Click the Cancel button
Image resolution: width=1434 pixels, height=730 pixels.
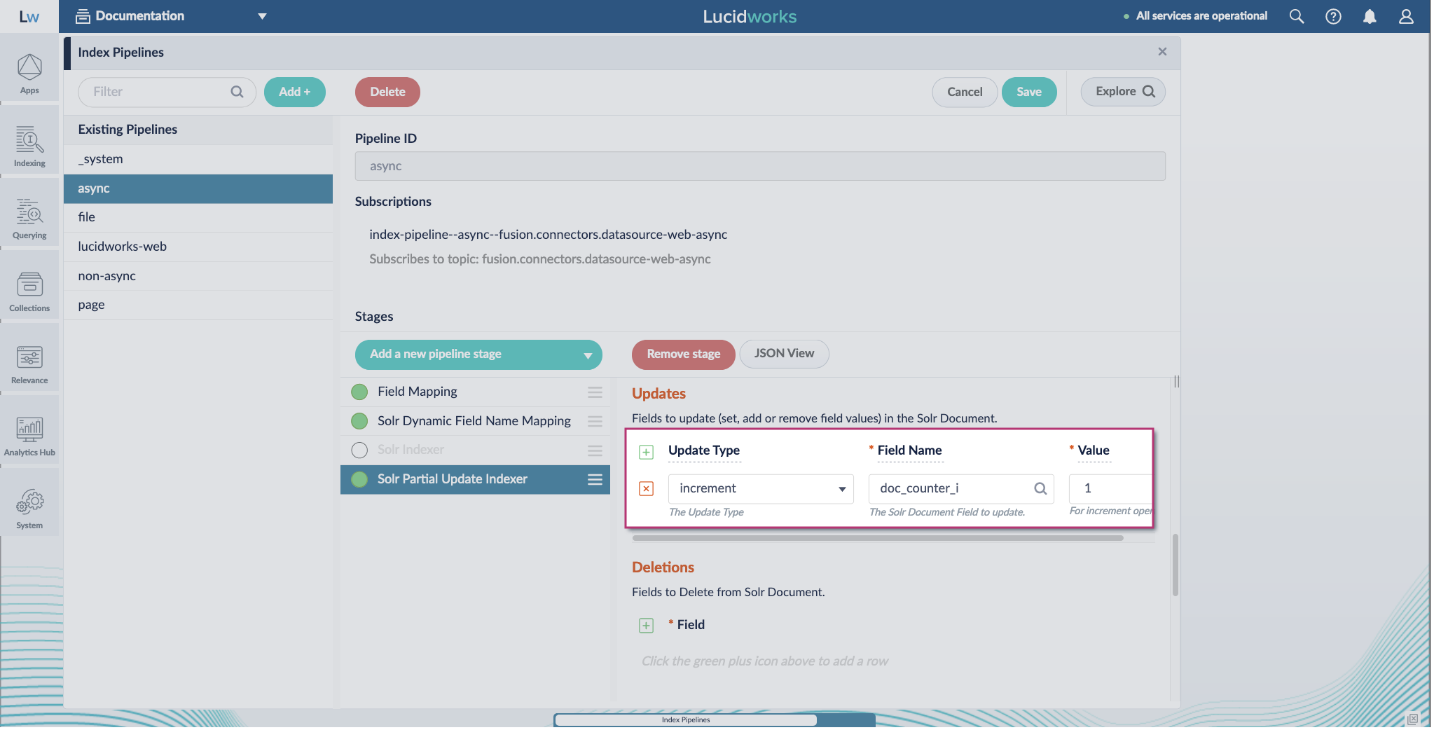[x=965, y=92]
